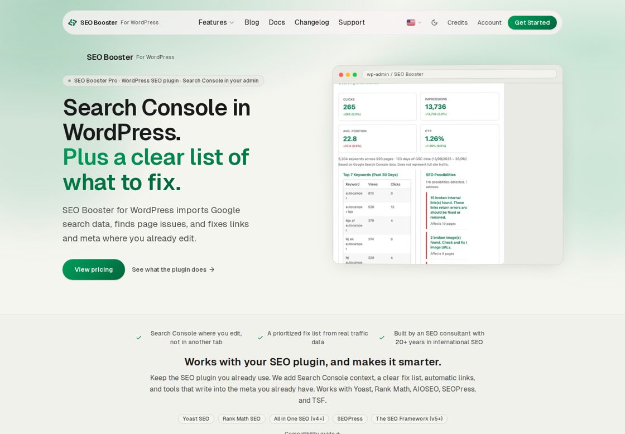
Task: Click the SEO Booster For WordPress hero title
Action: click(x=131, y=57)
